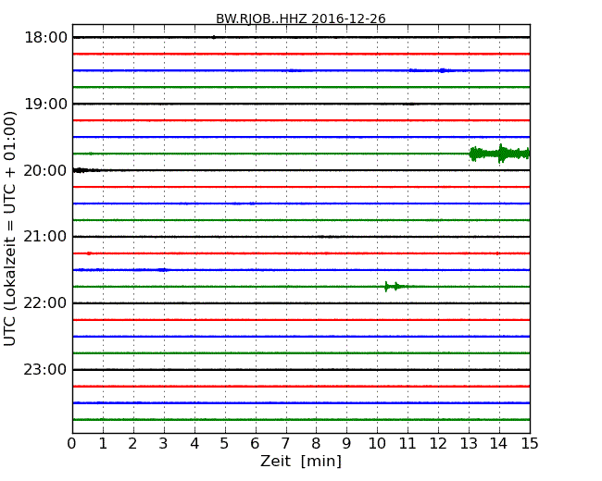Select the 20:00 y-axis time label
This screenshot has height=481, width=602.
(x=45, y=170)
